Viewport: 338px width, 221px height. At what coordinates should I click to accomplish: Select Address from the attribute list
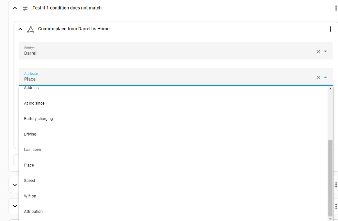click(x=31, y=88)
